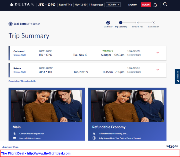This screenshot has height=157, width=180.
Task: Click the return time 11:45am - 7:10pm
Action: [113, 72]
